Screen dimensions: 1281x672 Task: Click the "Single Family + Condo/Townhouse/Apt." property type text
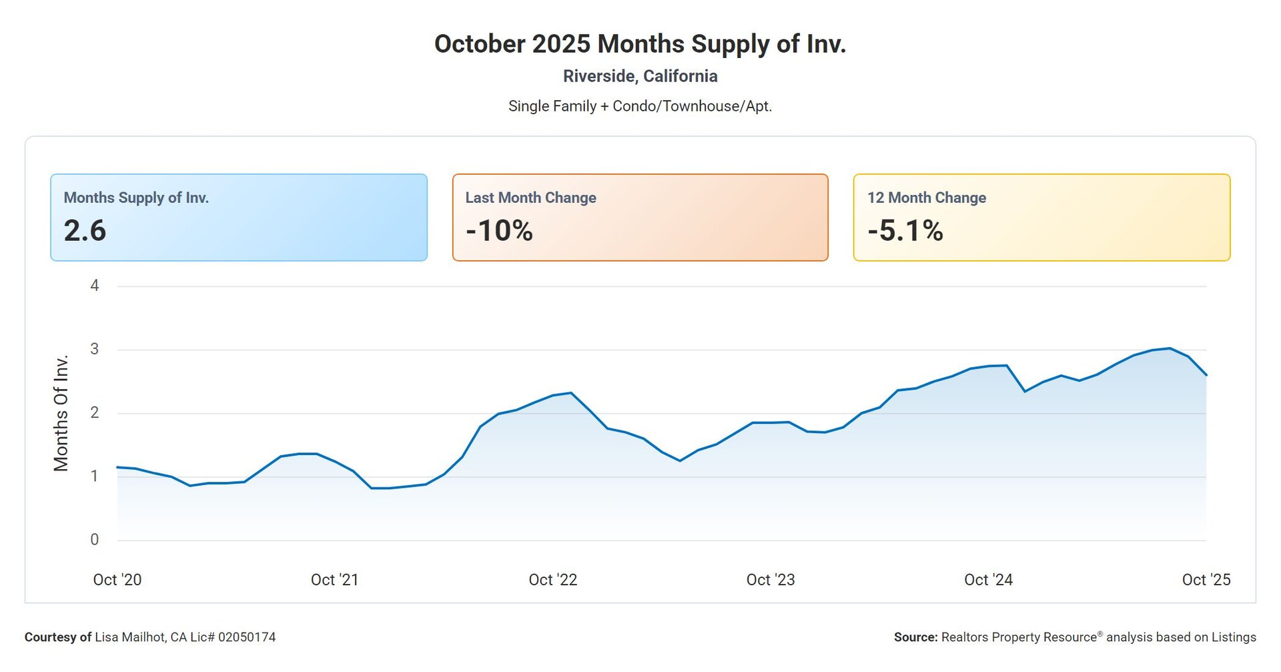coord(640,106)
